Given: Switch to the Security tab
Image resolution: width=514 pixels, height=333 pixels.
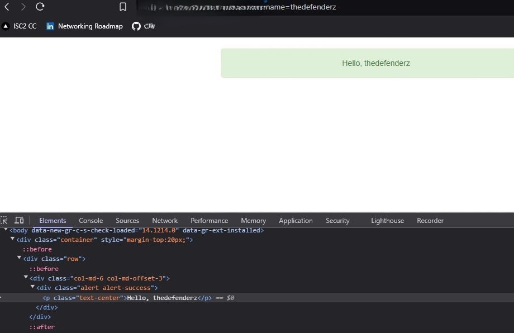Looking at the screenshot, I should click(337, 221).
